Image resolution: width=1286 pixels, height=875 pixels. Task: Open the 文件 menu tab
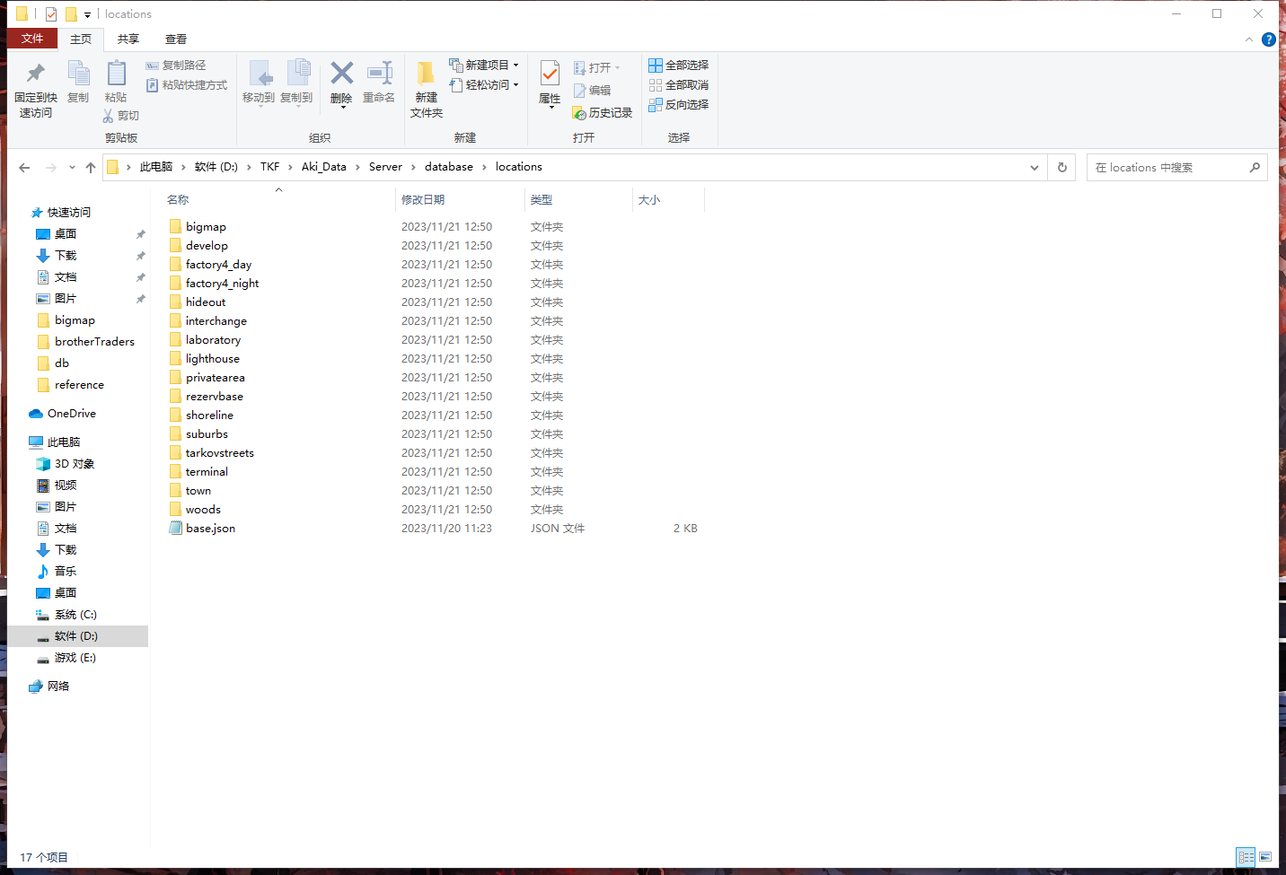click(x=32, y=39)
